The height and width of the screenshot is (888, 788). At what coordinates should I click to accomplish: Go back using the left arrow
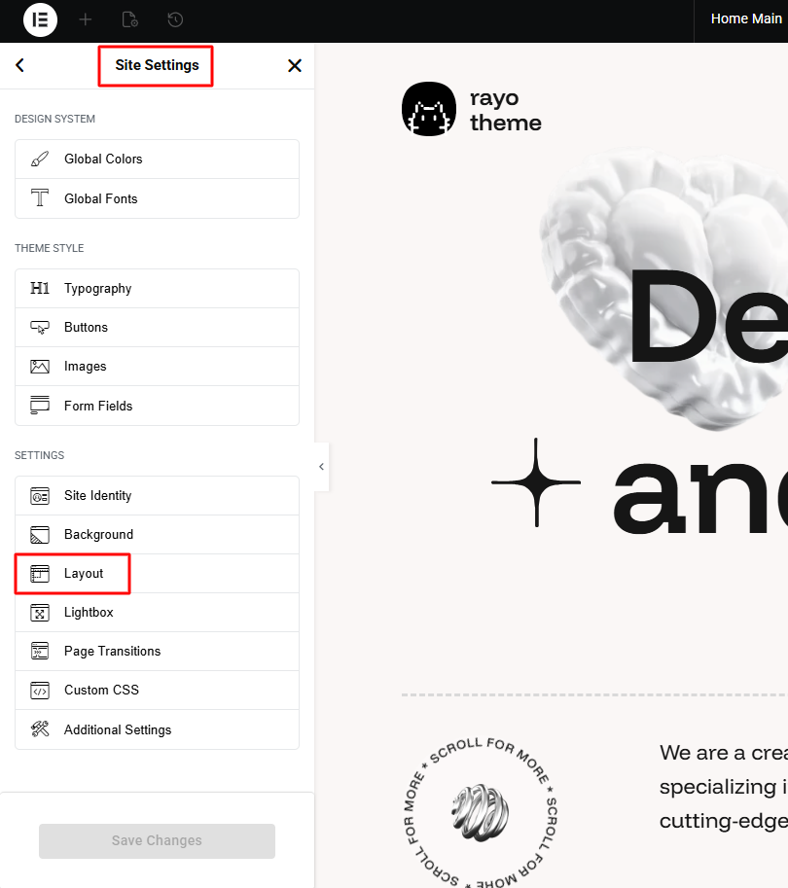click(x=19, y=66)
